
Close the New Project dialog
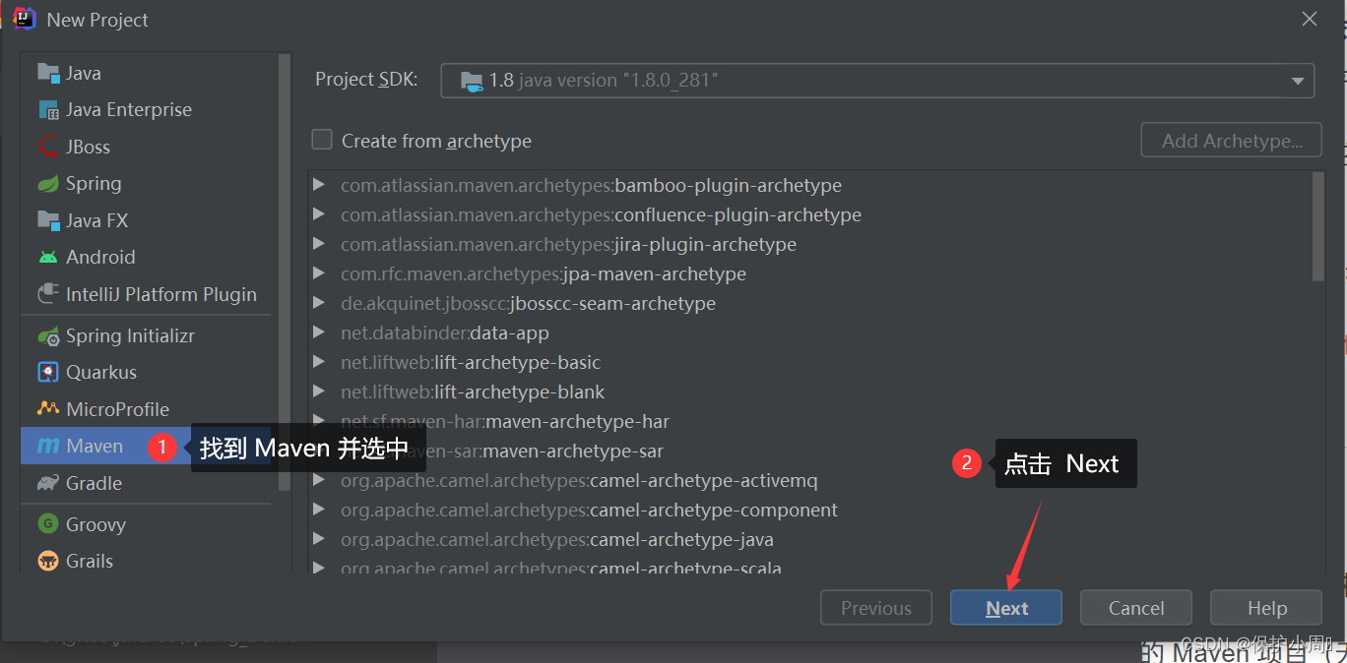1310,19
